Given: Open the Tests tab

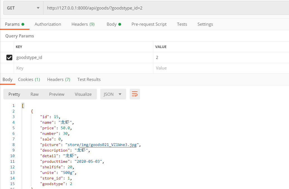Looking at the screenshot, I should pyautogui.click(x=182, y=24).
